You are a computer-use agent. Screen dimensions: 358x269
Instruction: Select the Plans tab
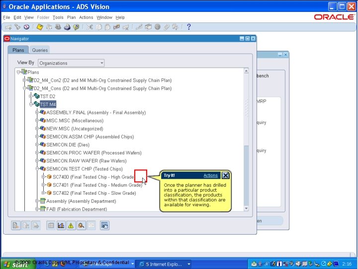tap(18, 50)
